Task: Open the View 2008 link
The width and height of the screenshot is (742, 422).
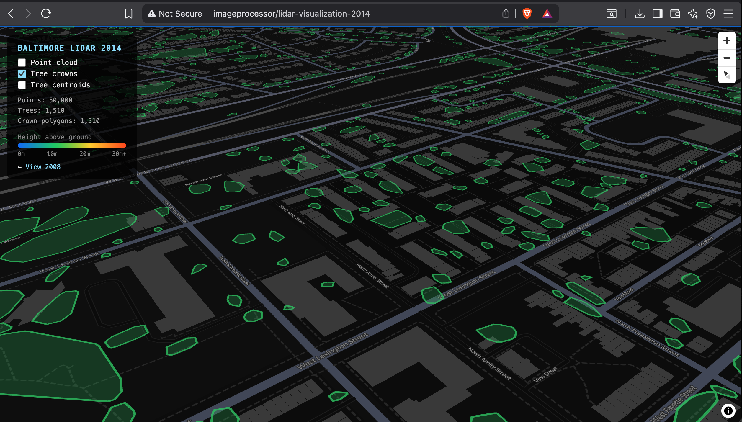Action: point(43,167)
